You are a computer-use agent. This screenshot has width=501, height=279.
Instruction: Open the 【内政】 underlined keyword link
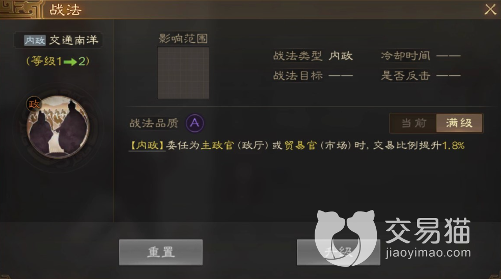(147, 146)
